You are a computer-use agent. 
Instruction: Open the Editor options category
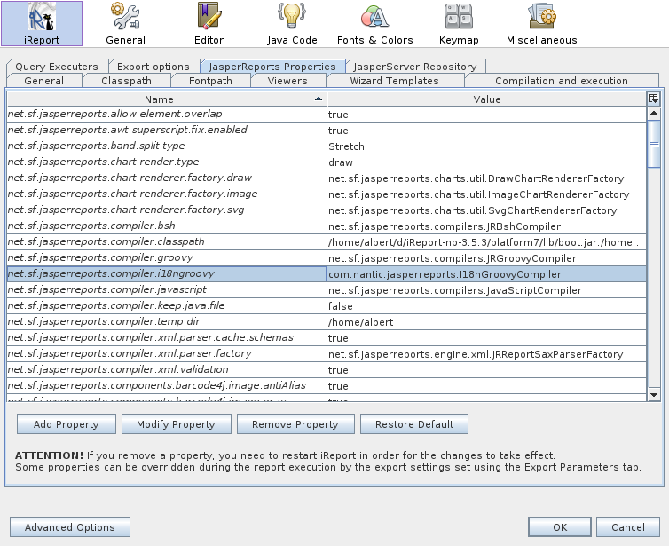[x=209, y=23]
